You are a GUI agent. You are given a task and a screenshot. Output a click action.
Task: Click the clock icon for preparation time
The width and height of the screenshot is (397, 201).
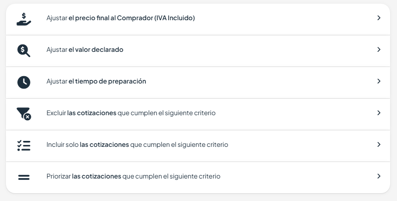coord(24,82)
